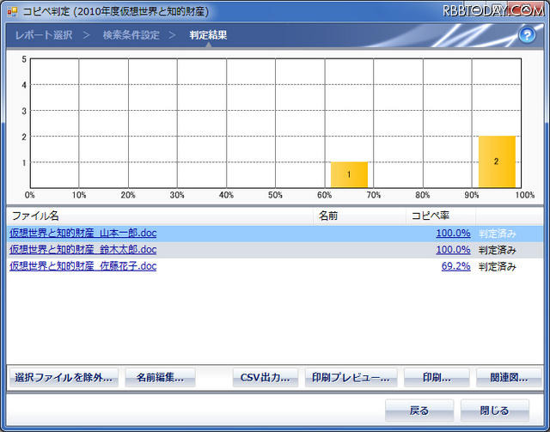Click the 選択ファイルを除外... button
The height and width of the screenshot is (432, 550).
tap(64, 378)
